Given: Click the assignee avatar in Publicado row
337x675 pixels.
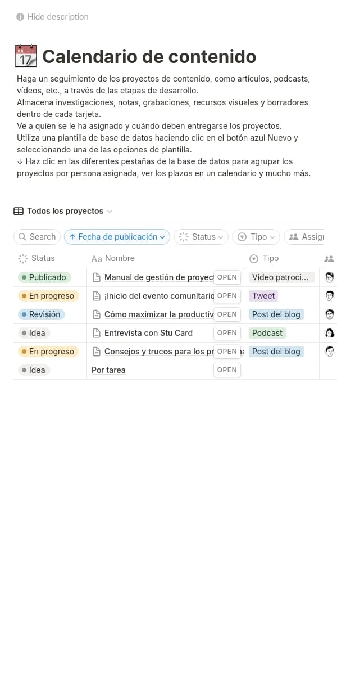Looking at the screenshot, I should coord(330,277).
